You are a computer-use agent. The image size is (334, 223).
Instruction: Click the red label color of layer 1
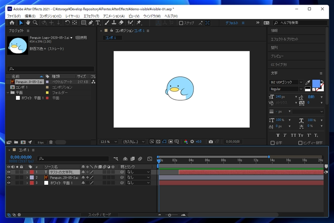32,172
